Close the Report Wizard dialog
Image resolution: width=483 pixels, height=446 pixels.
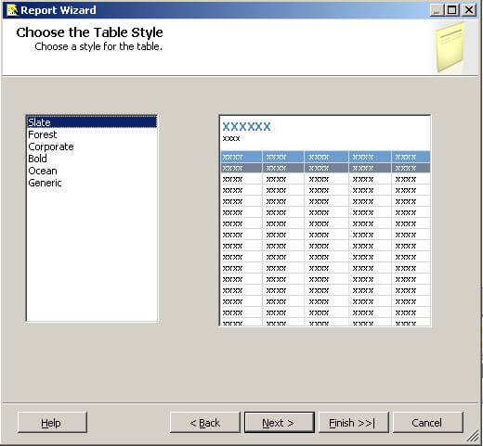(469, 10)
